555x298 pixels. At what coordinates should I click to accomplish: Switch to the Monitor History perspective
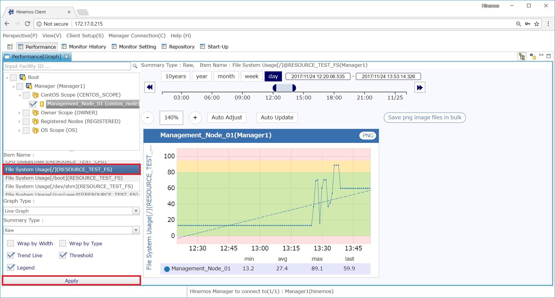[84, 47]
